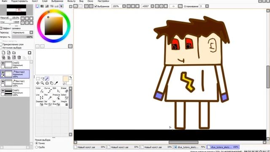The image size is (270, 152).
Task: Select the magic wand tool
Action: coord(47,79)
